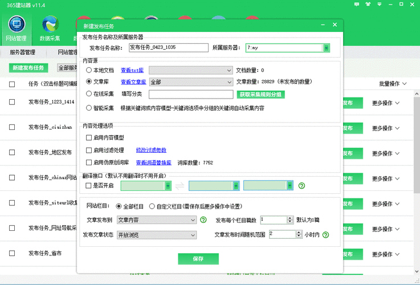Open the 发布文章状态 dropdown
The height and width of the screenshot is (285, 420).
coord(194,234)
